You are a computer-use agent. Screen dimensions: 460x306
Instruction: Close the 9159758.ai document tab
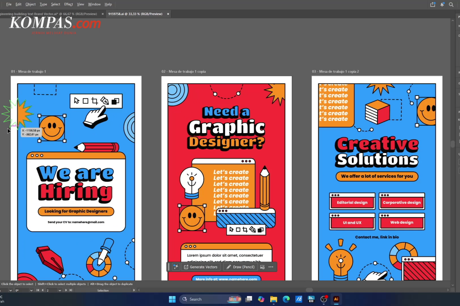pyautogui.click(x=167, y=14)
